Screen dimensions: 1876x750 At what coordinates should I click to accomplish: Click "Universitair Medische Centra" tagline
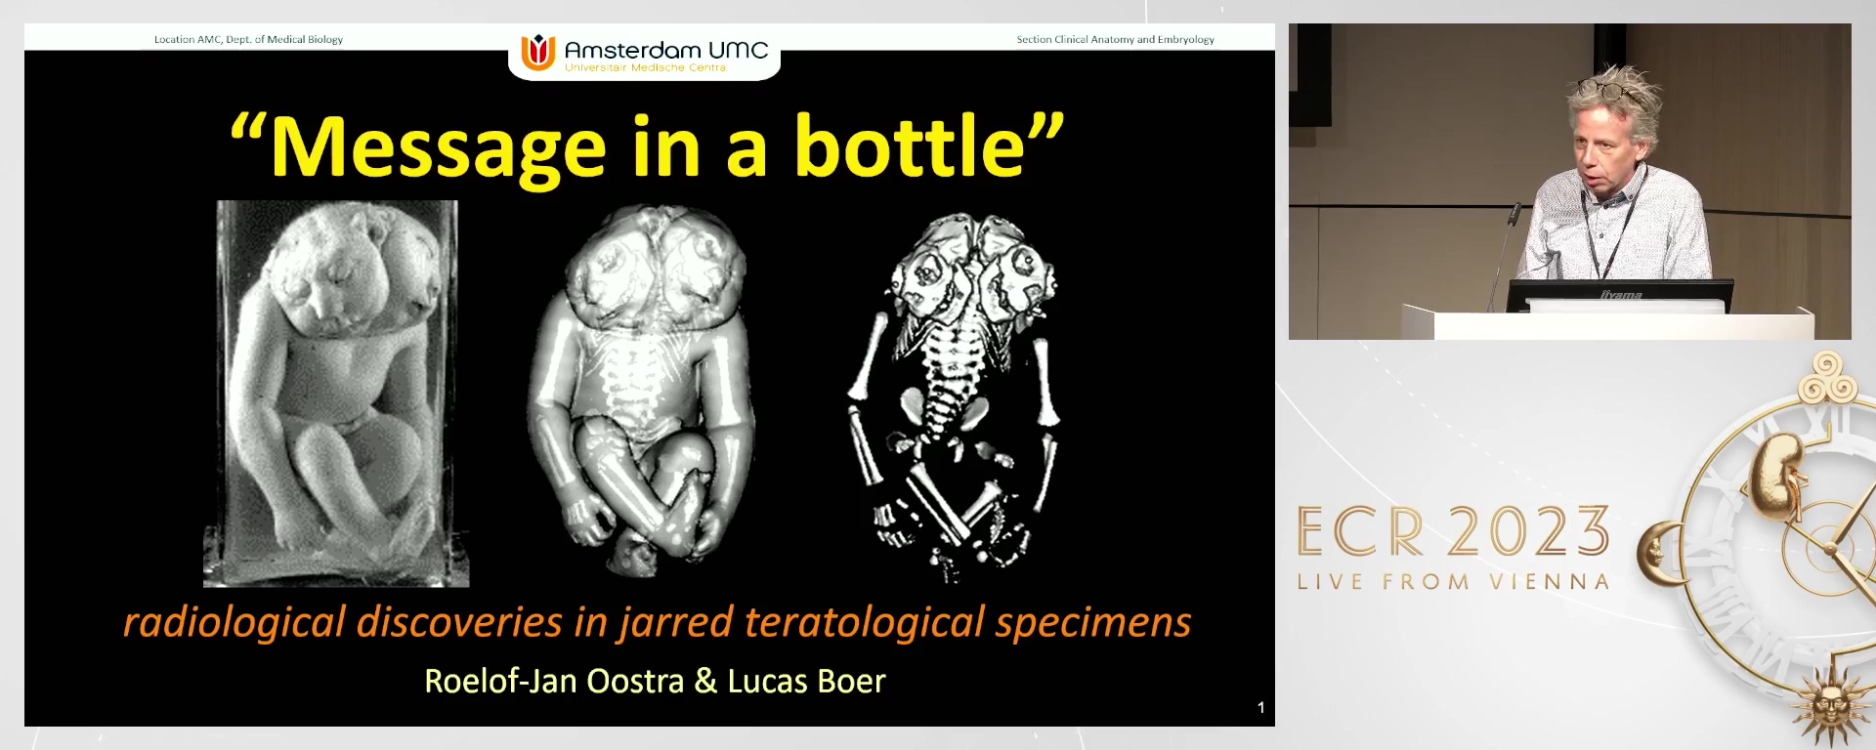pyautogui.click(x=645, y=68)
